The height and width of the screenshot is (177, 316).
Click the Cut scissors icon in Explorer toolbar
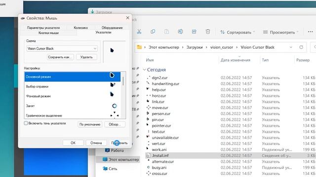click(x=139, y=31)
